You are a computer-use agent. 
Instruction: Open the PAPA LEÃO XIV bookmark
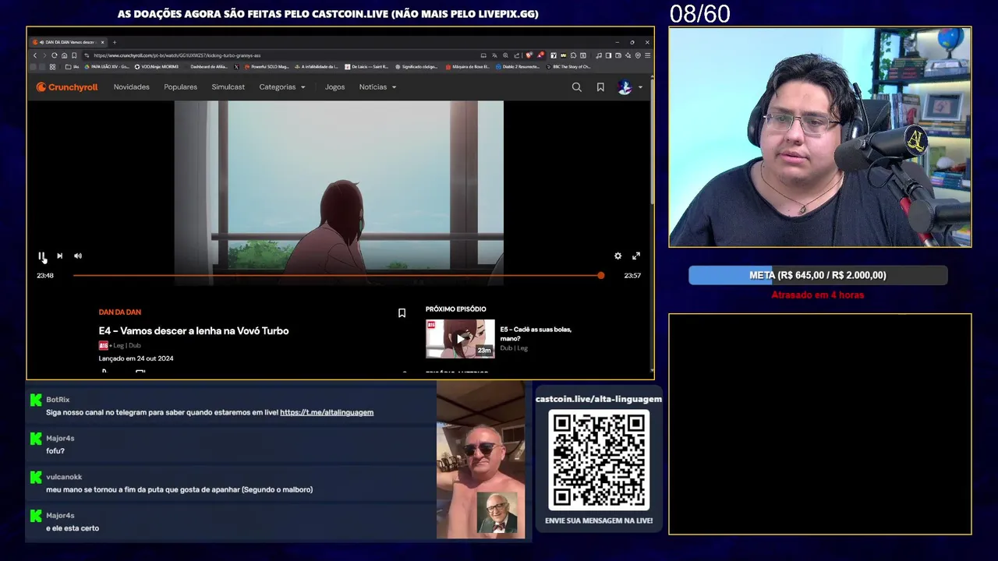tap(108, 67)
